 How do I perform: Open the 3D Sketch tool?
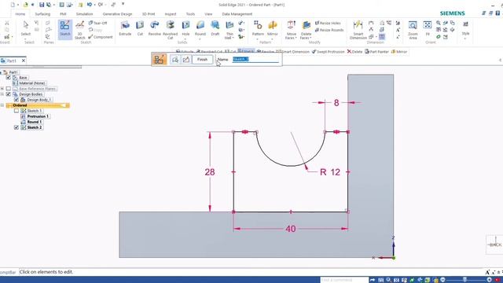pyautogui.click(x=80, y=30)
